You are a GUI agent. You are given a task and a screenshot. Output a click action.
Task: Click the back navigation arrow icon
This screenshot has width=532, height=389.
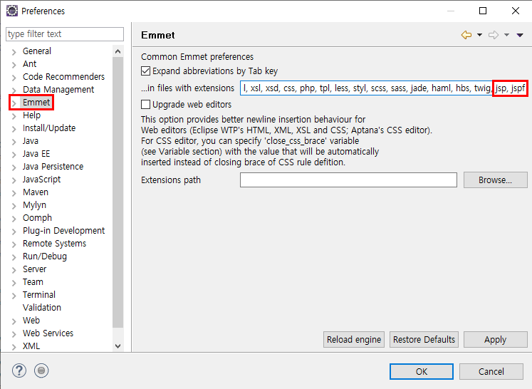point(466,35)
